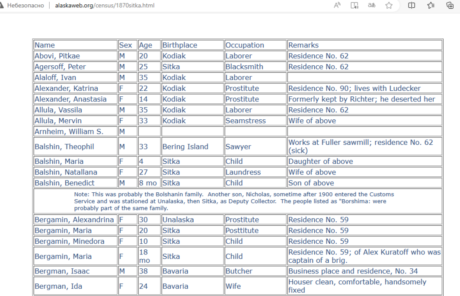The height and width of the screenshot is (296, 460).
Task: Click the Occupation column header
Action: pyautogui.click(x=255, y=45)
